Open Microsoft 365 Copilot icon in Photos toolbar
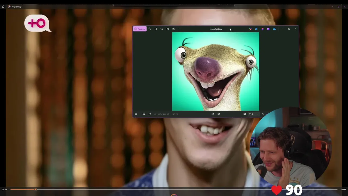This screenshot has width=348, height=196. [x=250, y=29]
